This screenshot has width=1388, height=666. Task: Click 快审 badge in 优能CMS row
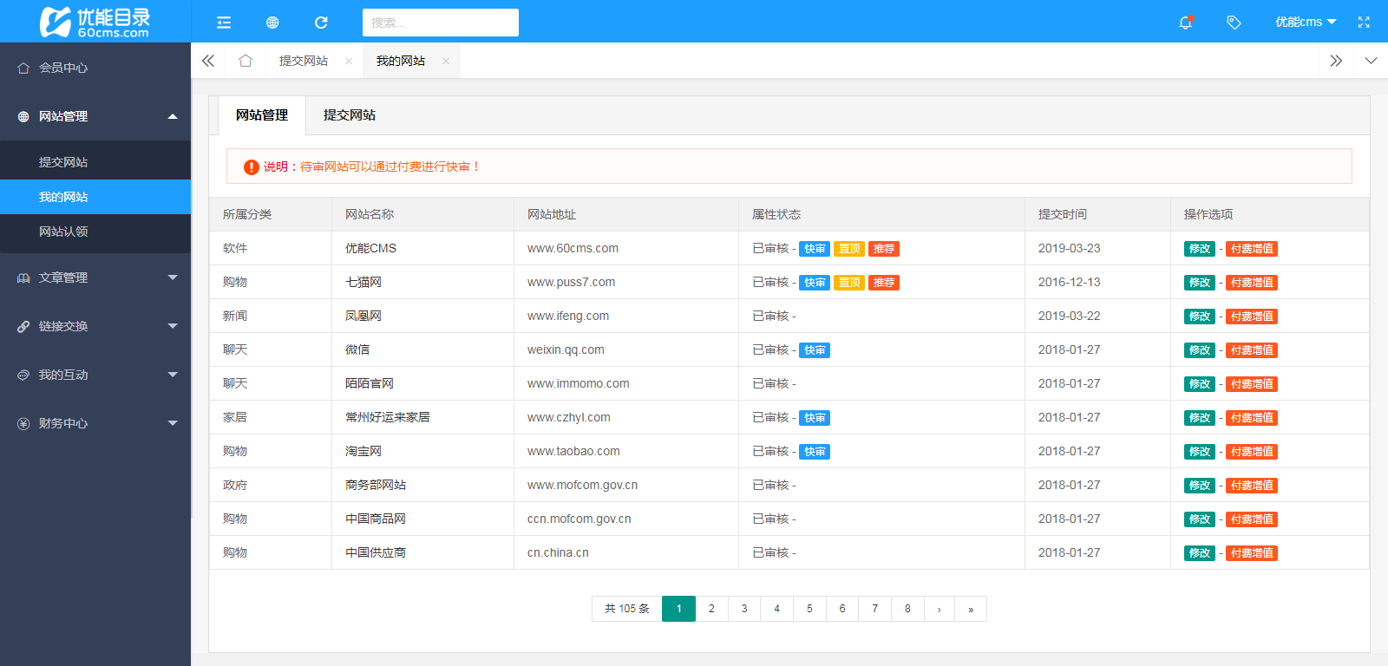[815, 249]
